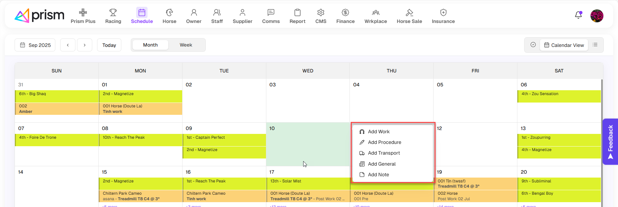This screenshot has height=207, width=618.
Task: Click the Finance dollar icon
Action: coord(345,13)
